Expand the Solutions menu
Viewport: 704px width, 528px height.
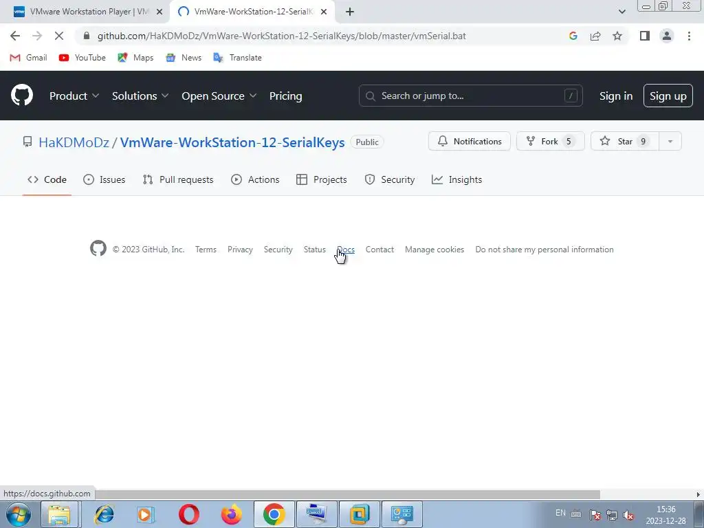click(140, 96)
